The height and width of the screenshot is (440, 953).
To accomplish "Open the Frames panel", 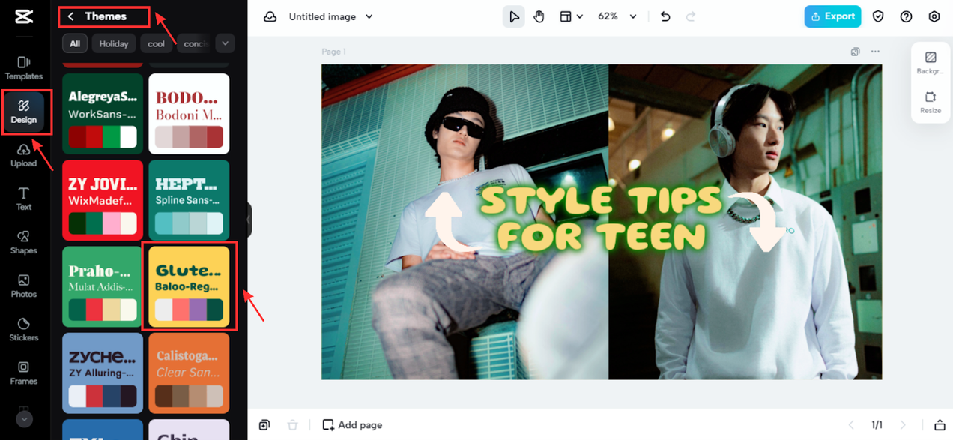I will tap(24, 373).
